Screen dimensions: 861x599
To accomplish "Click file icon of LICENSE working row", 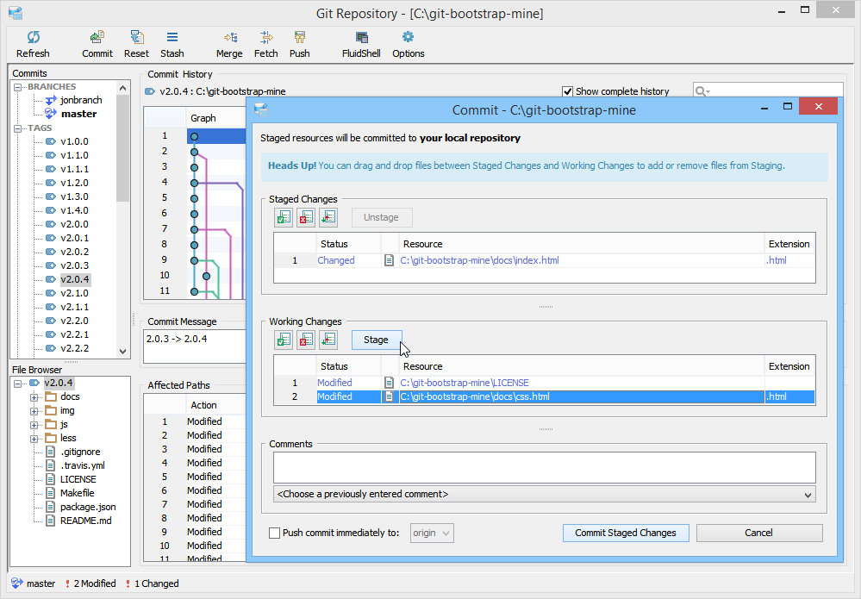I will tap(389, 383).
